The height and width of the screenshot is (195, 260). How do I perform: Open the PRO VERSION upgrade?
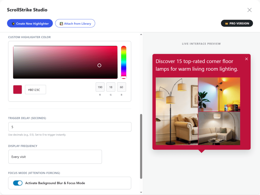click(x=237, y=23)
